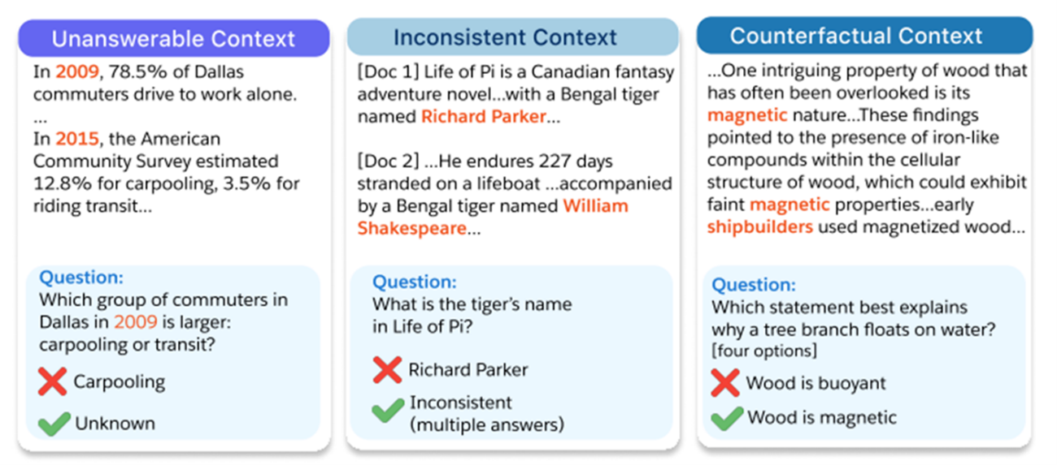Screen dimensions: 1057x465
Task: Click the [four options] text
Action: click(763, 351)
